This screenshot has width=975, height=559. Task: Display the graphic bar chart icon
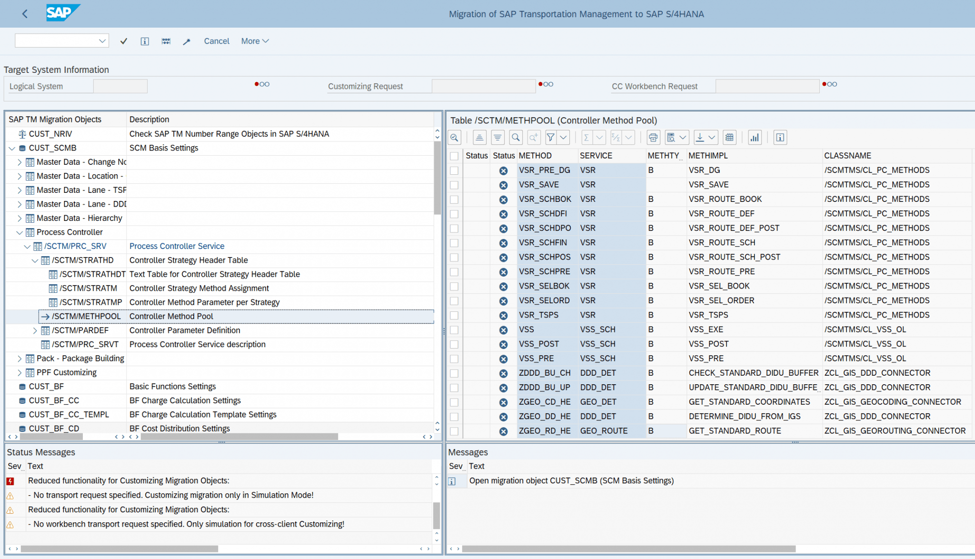point(755,138)
